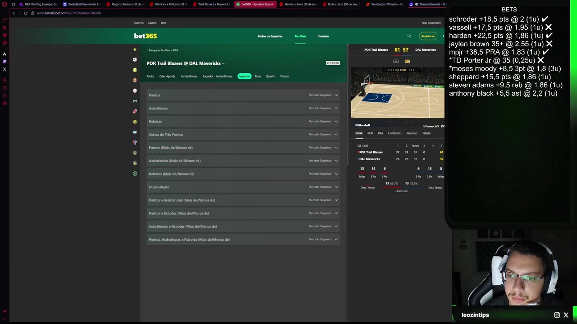
Task: Select the basketball sport icon
Action: 135,80
